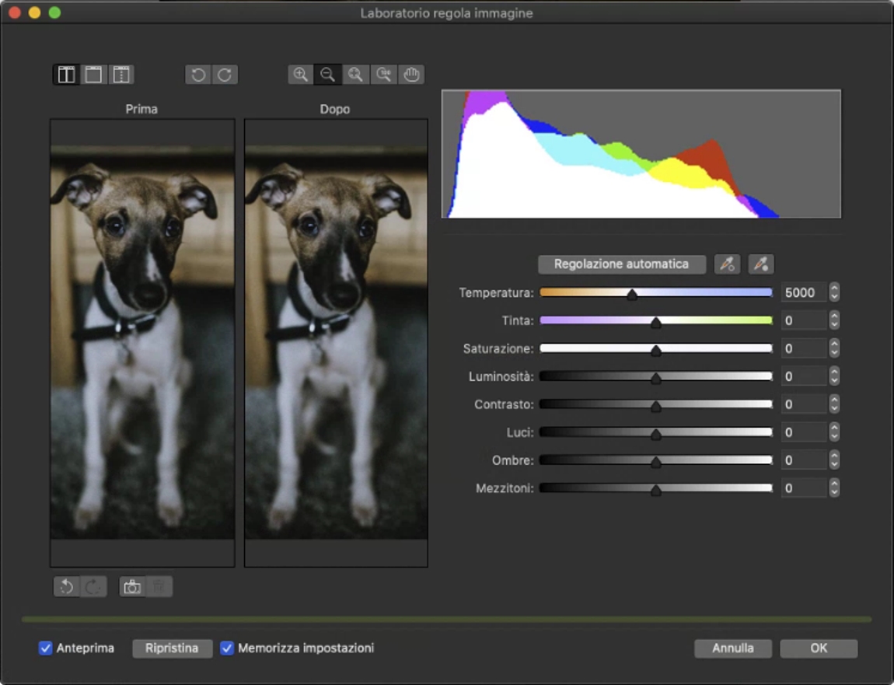Apply Regolazione automatica
Viewport: 894px width, 685px height.
point(621,264)
